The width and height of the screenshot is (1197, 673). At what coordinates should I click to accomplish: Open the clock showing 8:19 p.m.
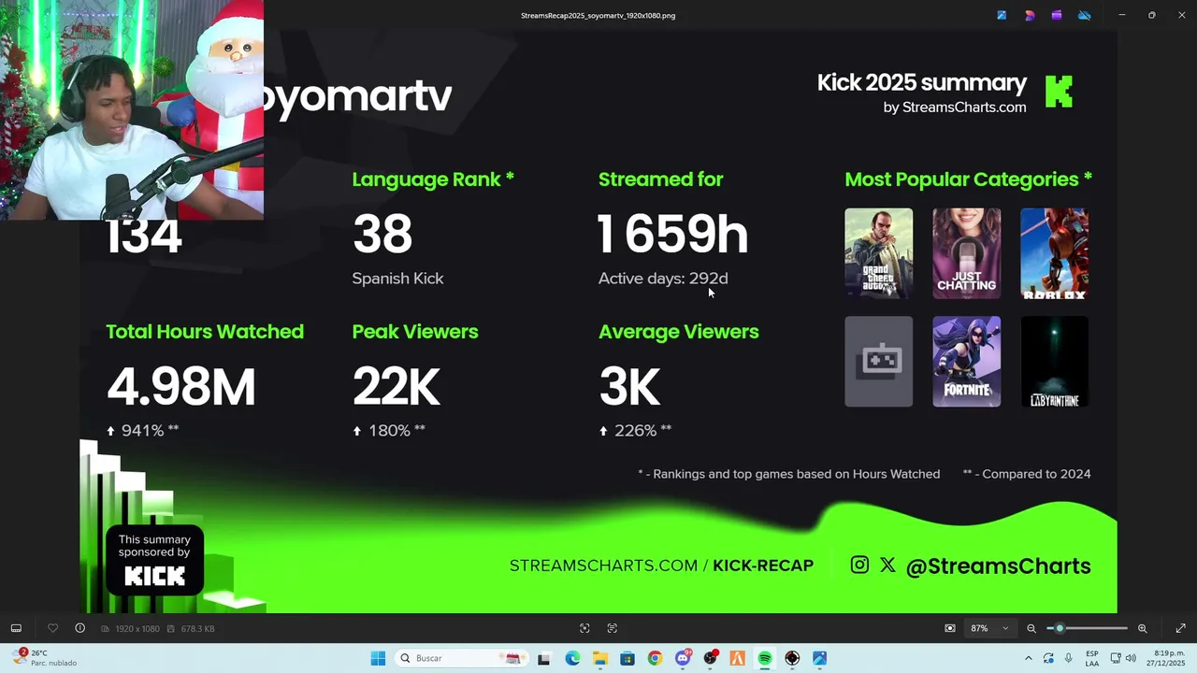click(1168, 658)
